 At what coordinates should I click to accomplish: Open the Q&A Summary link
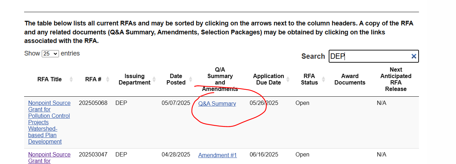217,103
